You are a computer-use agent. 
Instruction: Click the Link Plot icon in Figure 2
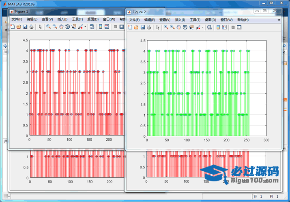[209, 27]
